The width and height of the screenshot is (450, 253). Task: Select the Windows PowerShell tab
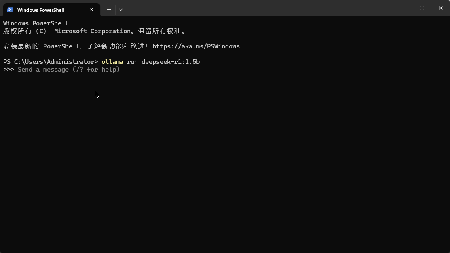coord(44,10)
